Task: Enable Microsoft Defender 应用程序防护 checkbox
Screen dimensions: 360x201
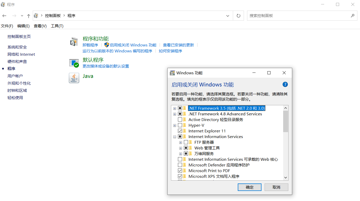Action: coord(180,165)
